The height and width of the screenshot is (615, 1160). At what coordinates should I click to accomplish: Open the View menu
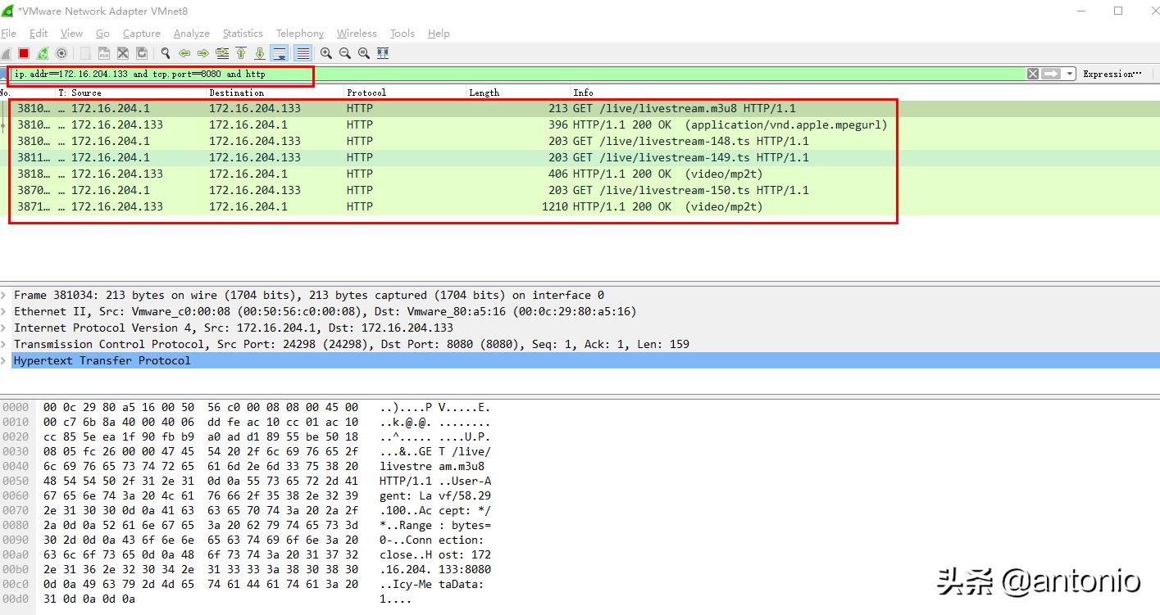(72, 34)
